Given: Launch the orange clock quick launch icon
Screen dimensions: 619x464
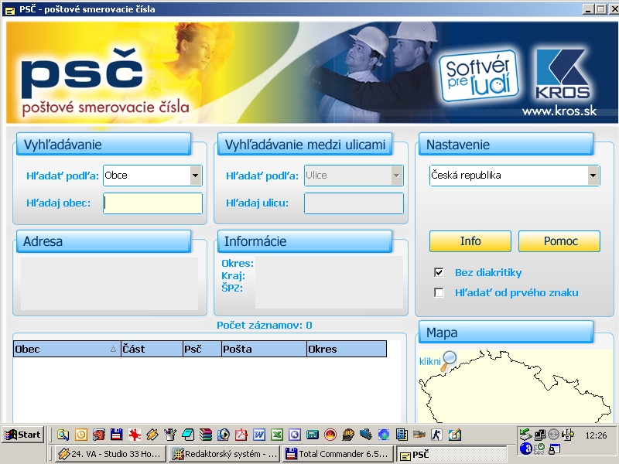Looking at the screenshot, I should [x=81, y=435].
